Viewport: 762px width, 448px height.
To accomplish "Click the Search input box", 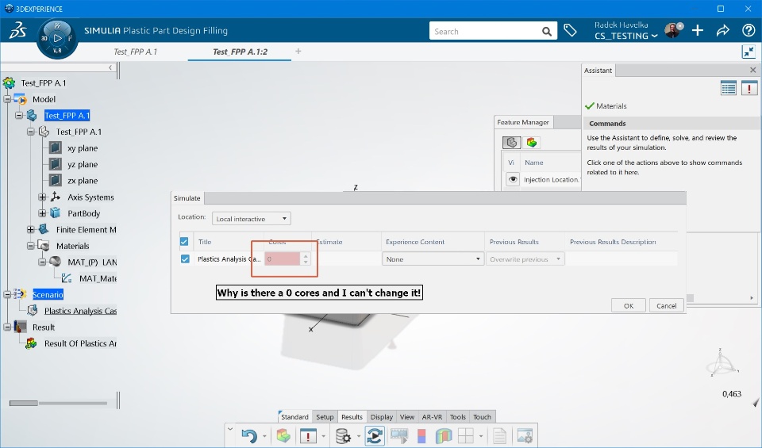I will click(486, 32).
